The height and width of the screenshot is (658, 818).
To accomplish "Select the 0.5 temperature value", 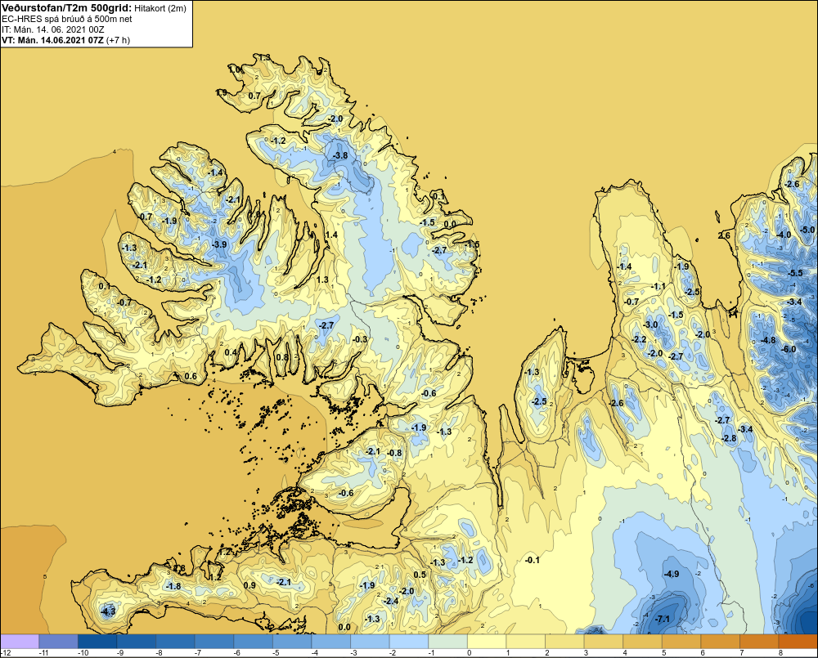I will pos(420,575).
